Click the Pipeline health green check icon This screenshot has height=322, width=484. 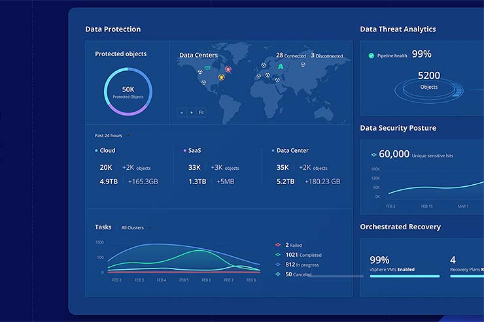tap(372, 56)
